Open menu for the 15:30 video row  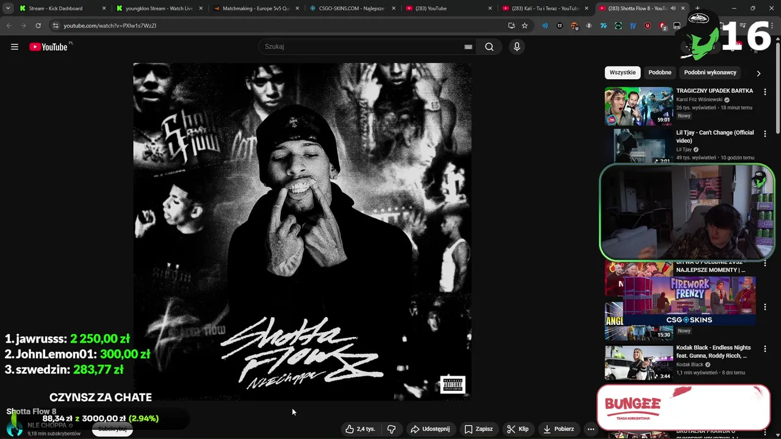coord(765,307)
